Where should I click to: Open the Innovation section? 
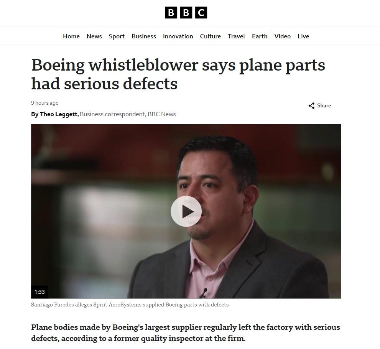tap(178, 36)
